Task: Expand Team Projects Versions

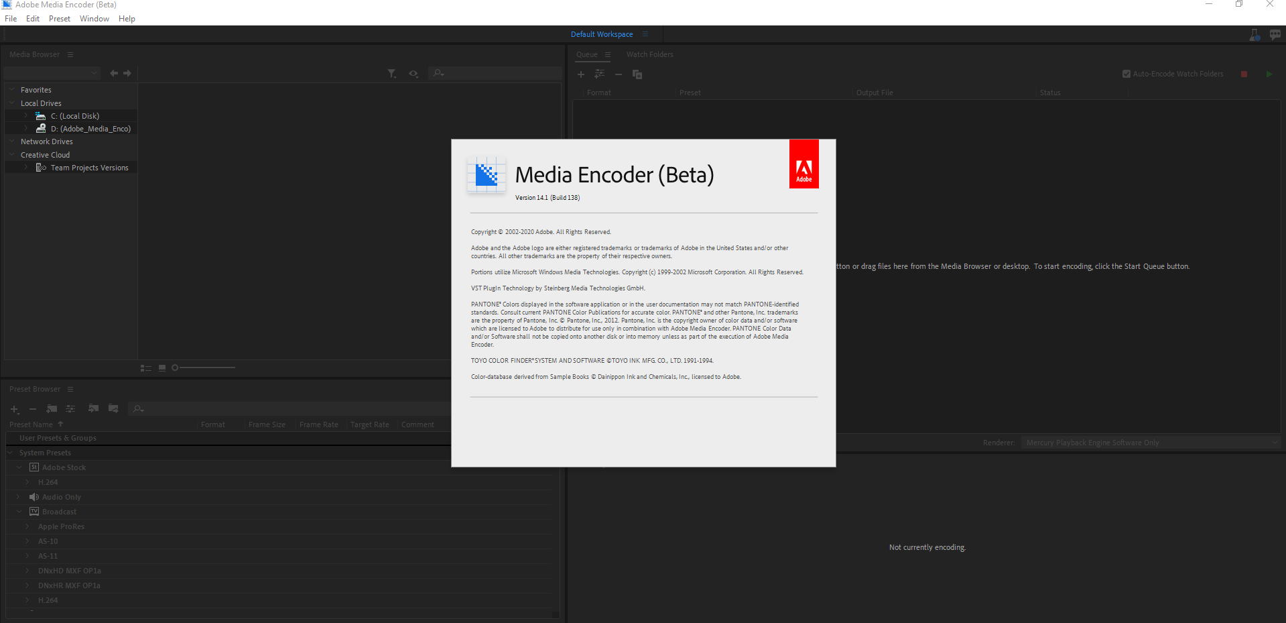Action: click(26, 168)
